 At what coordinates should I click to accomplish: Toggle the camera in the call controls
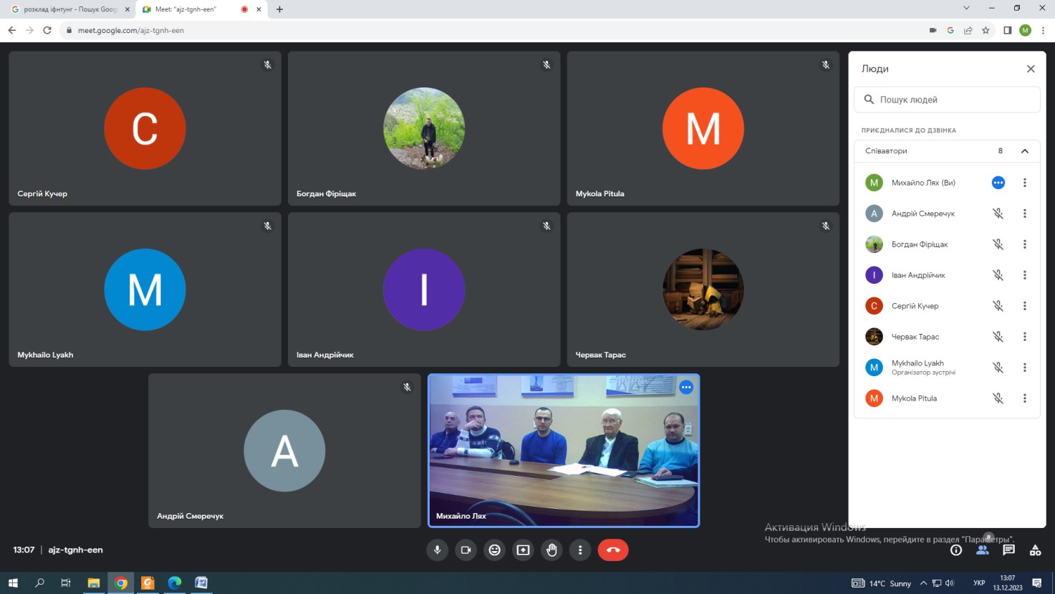pos(466,550)
